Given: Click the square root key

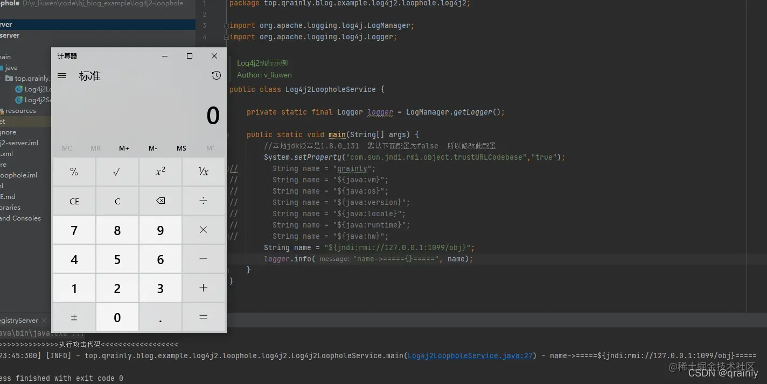Looking at the screenshot, I should coord(117,172).
